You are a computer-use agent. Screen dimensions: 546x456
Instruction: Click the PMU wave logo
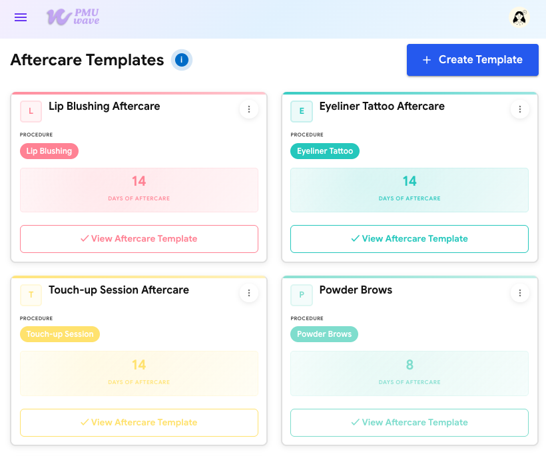click(x=73, y=17)
